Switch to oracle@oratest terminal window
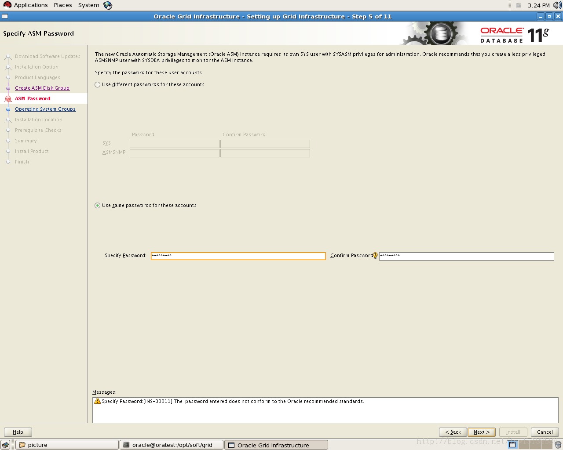The height and width of the screenshot is (450, 563). point(172,445)
